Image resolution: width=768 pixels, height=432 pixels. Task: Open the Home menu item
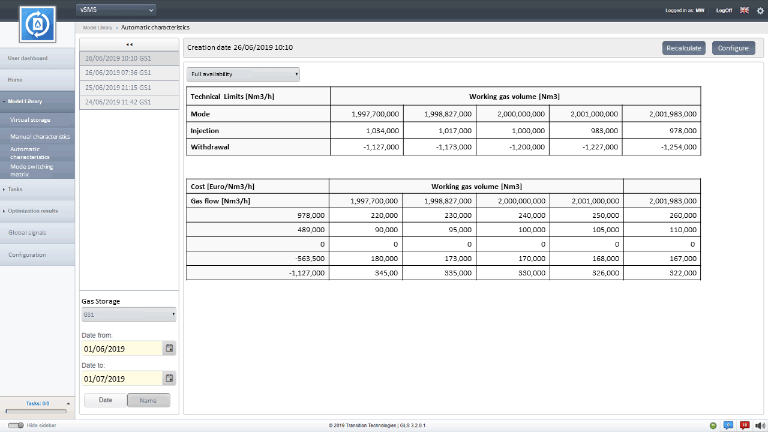point(37,80)
